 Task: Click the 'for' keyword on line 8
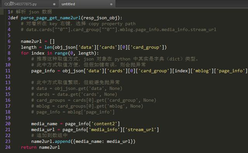tap(25, 53)
